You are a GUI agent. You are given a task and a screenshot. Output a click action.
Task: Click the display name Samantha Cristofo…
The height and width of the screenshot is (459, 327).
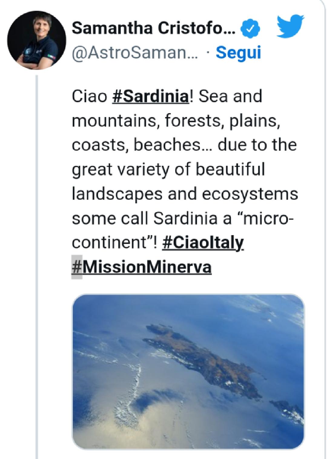154,29
